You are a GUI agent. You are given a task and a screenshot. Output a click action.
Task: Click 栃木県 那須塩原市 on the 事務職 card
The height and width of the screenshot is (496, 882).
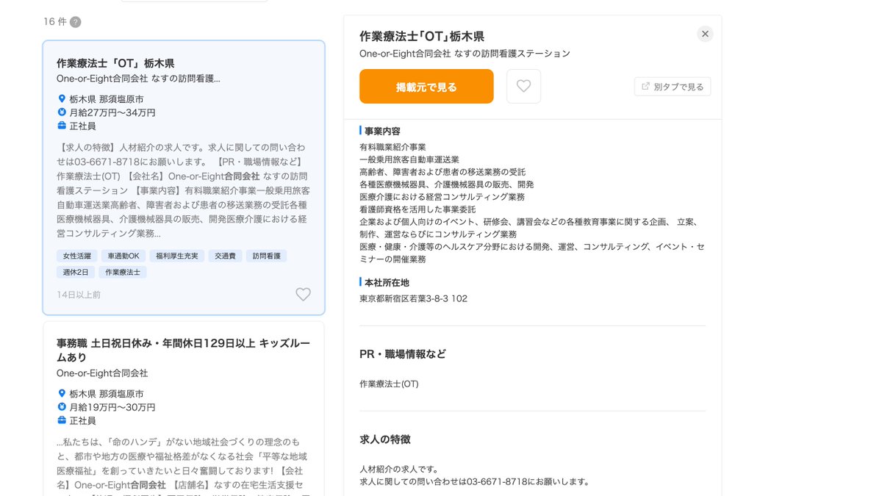click(x=107, y=393)
